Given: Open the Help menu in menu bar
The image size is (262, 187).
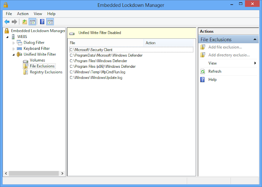Looking at the screenshot, I should [x=51, y=14].
